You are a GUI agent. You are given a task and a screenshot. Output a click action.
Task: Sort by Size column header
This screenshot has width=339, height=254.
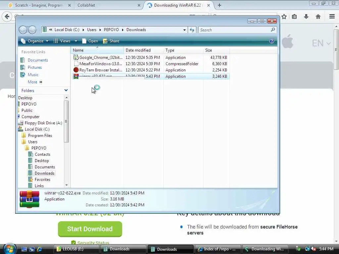(217, 50)
